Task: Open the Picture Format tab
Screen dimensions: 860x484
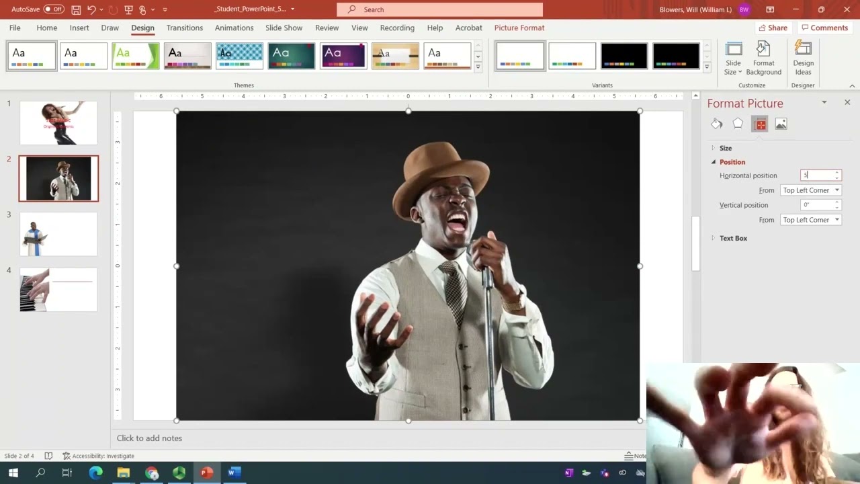Action: (519, 28)
